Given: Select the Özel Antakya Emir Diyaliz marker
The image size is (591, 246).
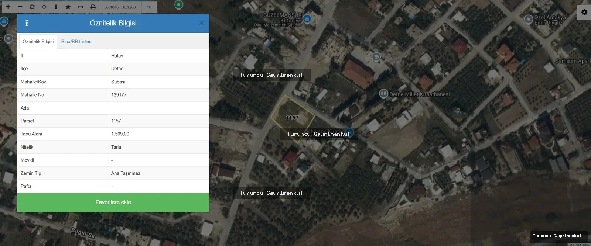Looking at the screenshot, I should tap(529, 19).
